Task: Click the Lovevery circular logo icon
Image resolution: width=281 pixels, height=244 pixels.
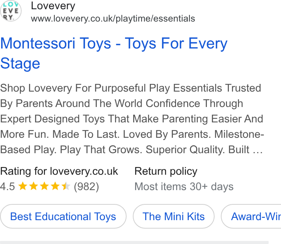Action: point(11,11)
